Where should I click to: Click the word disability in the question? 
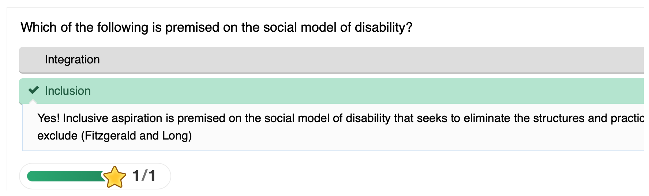383,28
